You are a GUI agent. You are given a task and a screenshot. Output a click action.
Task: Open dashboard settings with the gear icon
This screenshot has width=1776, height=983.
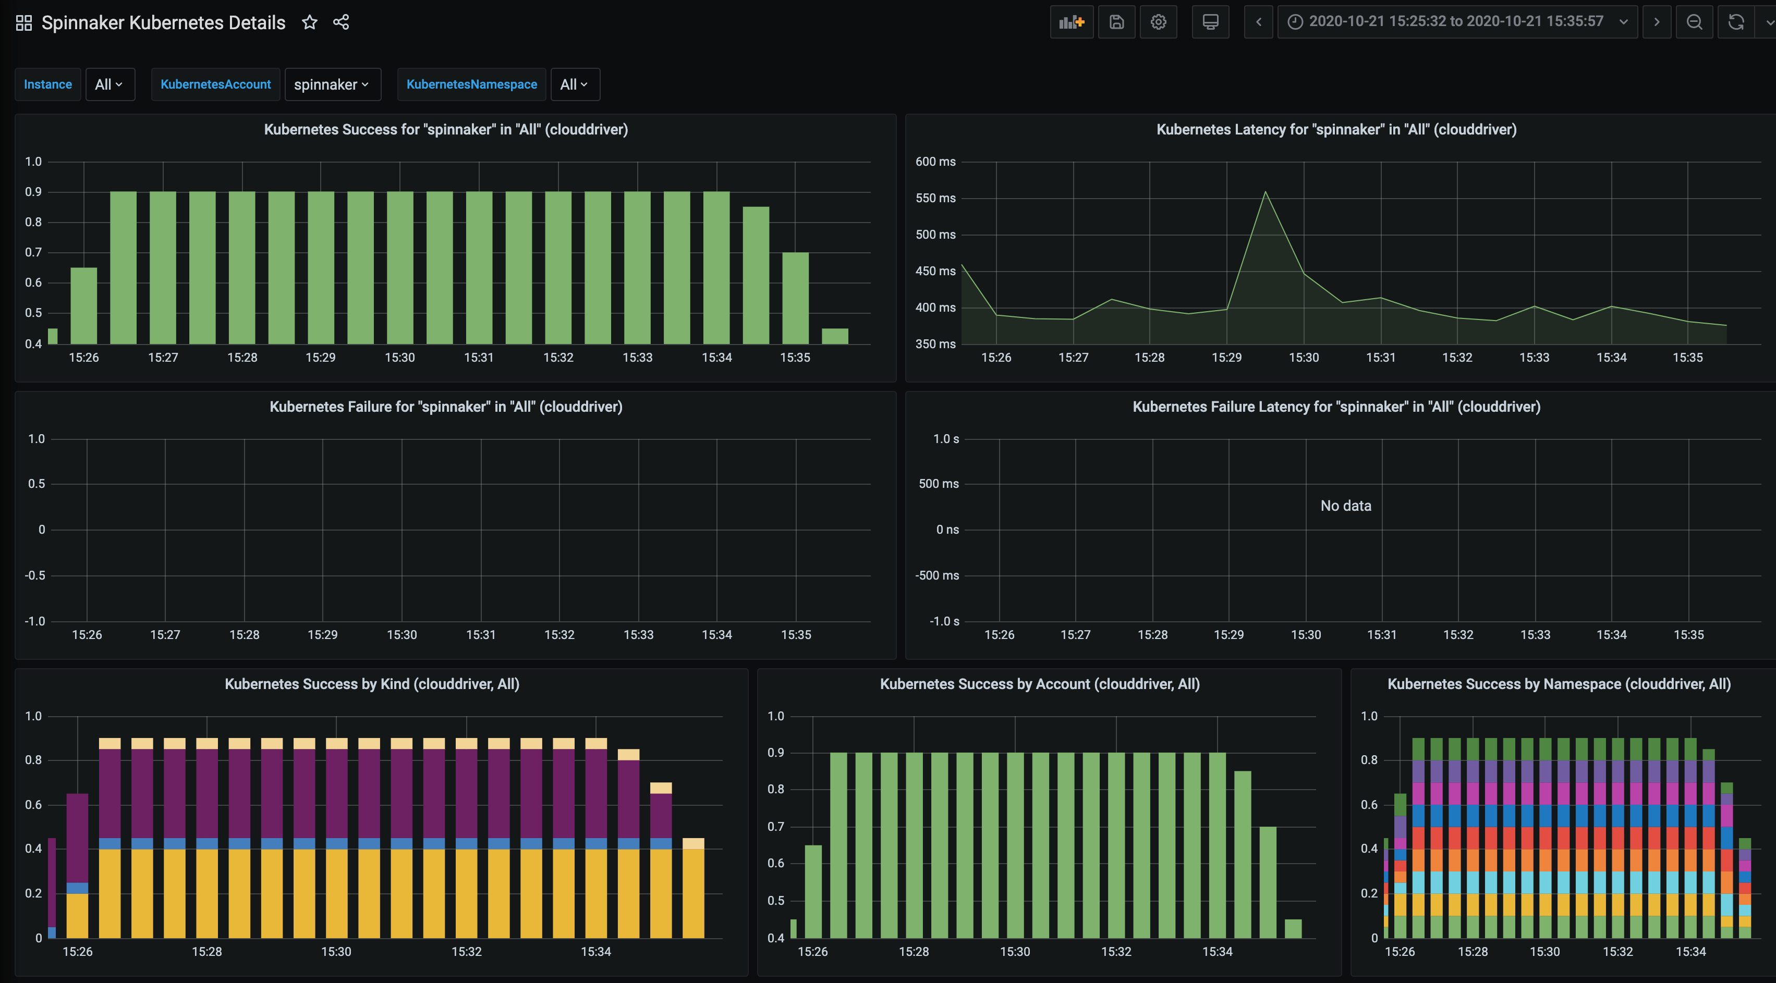1158,21
